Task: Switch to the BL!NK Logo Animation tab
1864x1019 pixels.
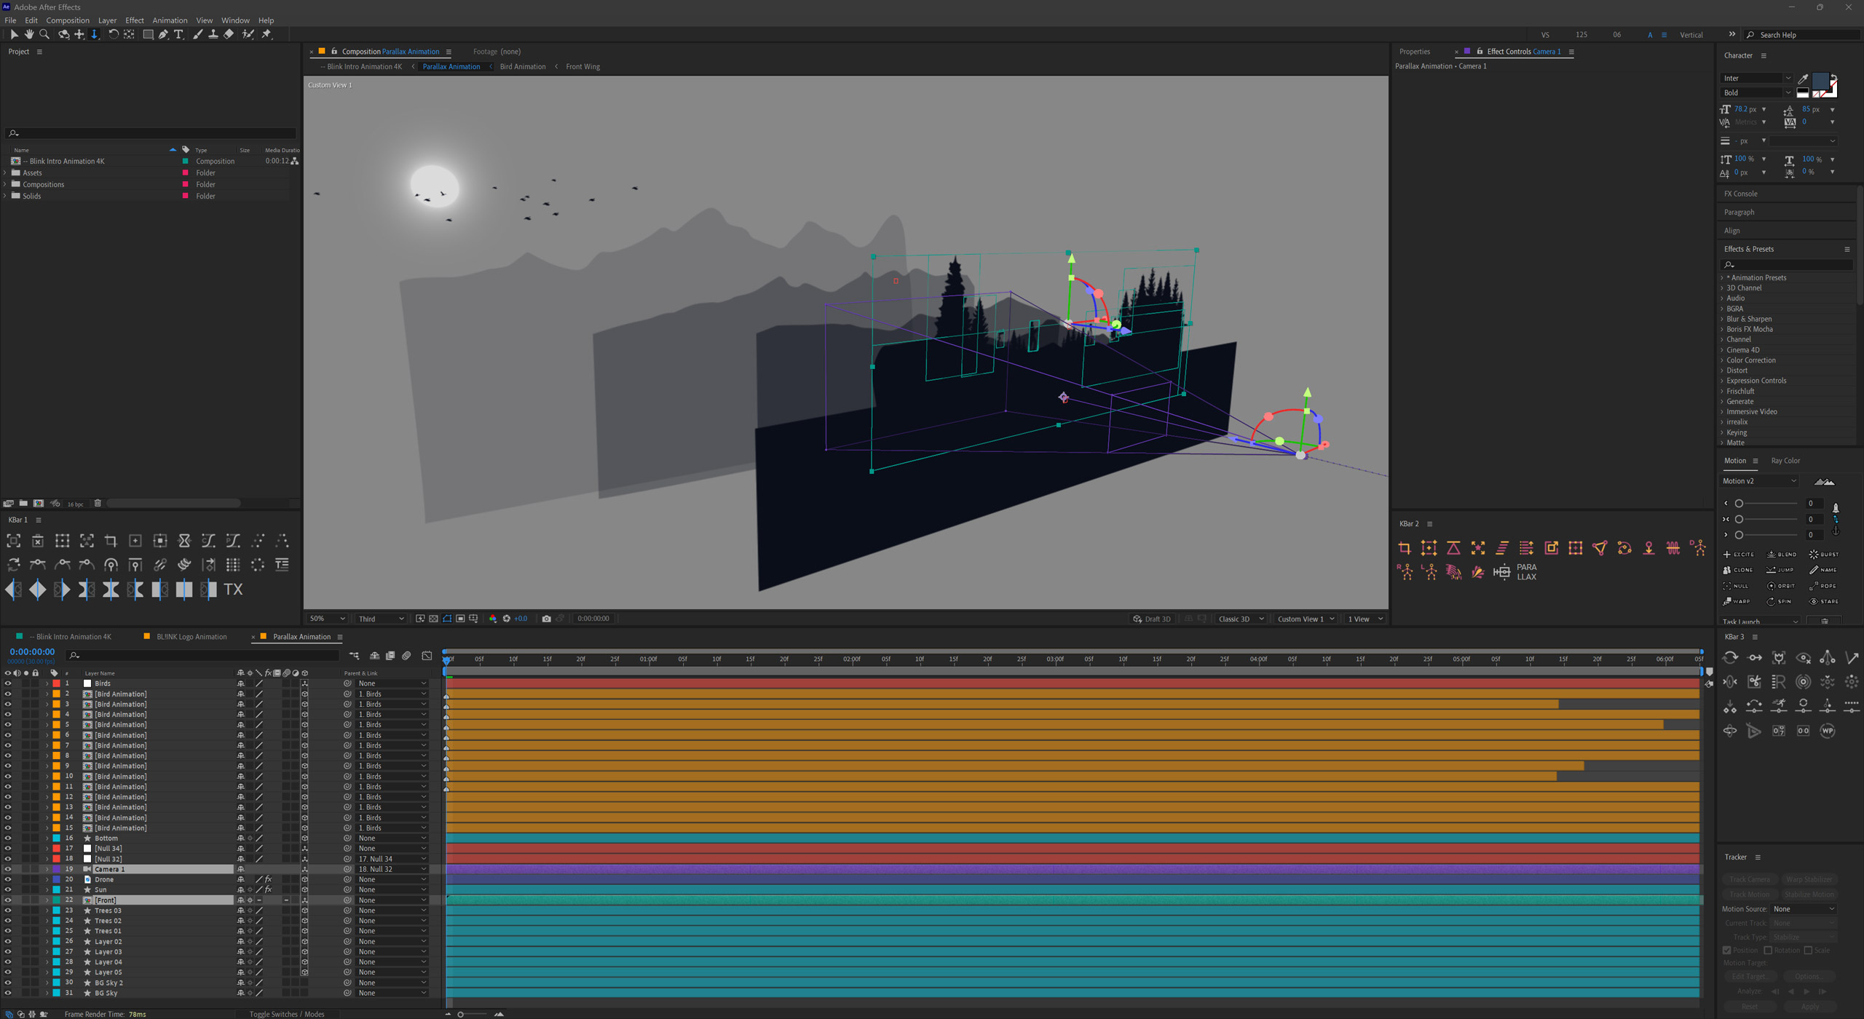Action: tap(191, 637)
